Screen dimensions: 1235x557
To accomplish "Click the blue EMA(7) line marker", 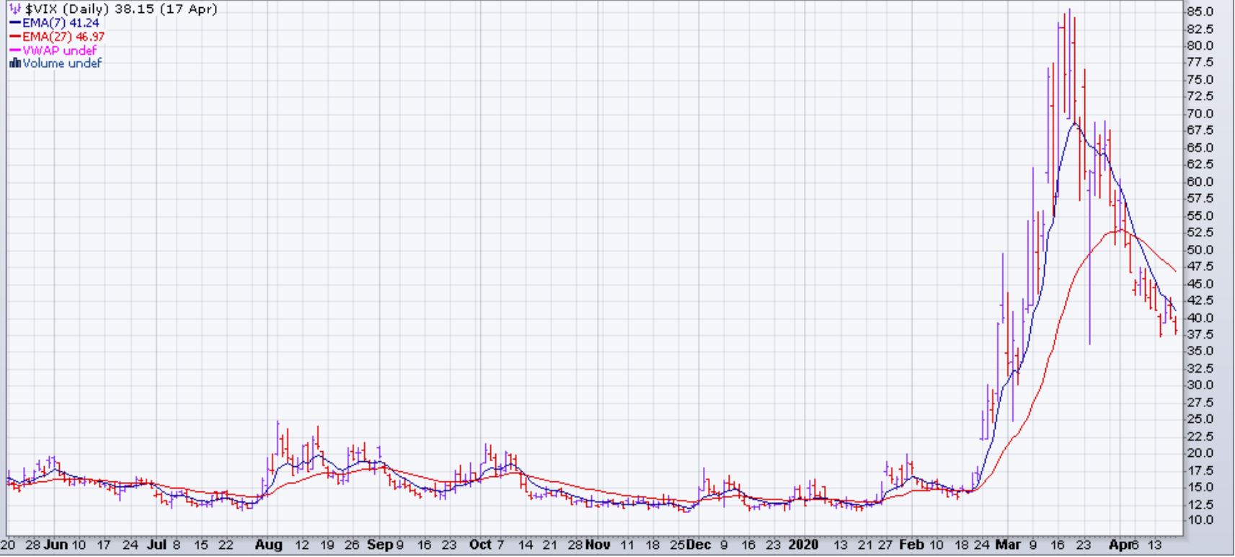I will [x=15, y=23].
